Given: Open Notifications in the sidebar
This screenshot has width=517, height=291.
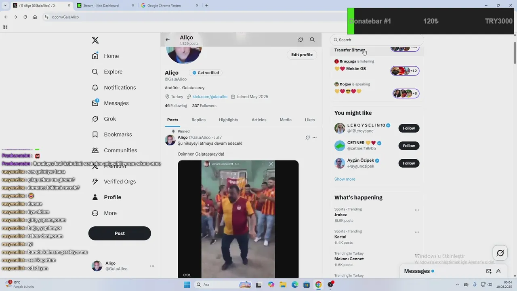Looking at the screenshot, I should [x=114, y=88].
